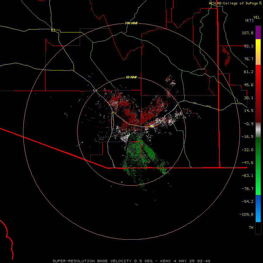
Task: Click the 50 NMI range ring label
Action: [x=131, y=77]
